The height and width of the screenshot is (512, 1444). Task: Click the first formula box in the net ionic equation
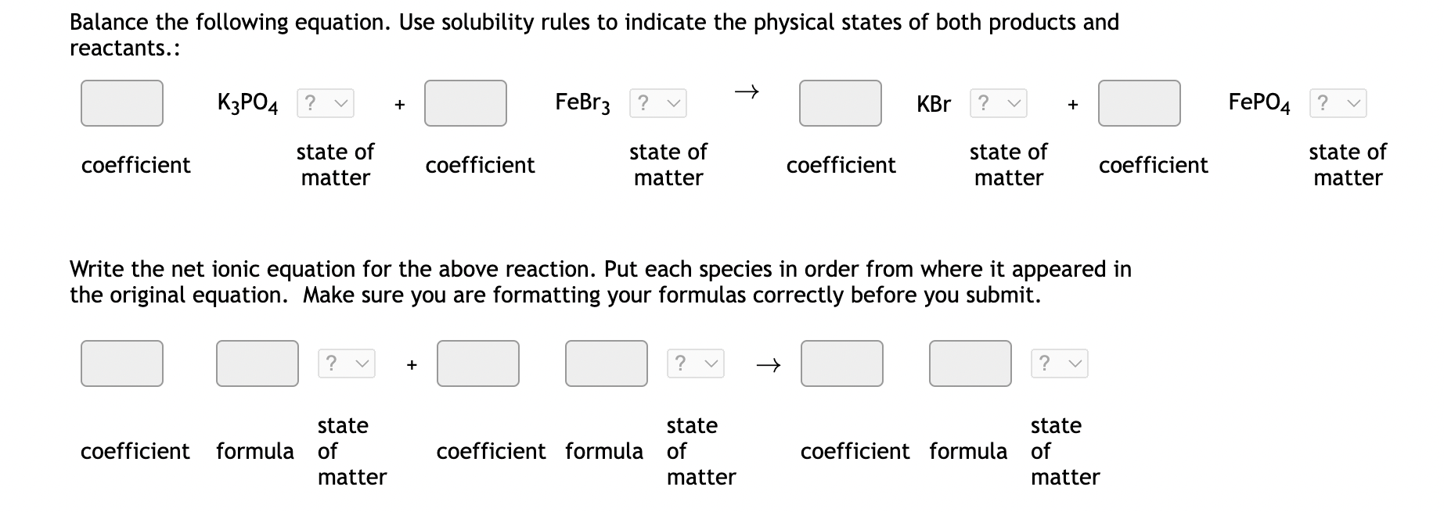click(257, 363)
